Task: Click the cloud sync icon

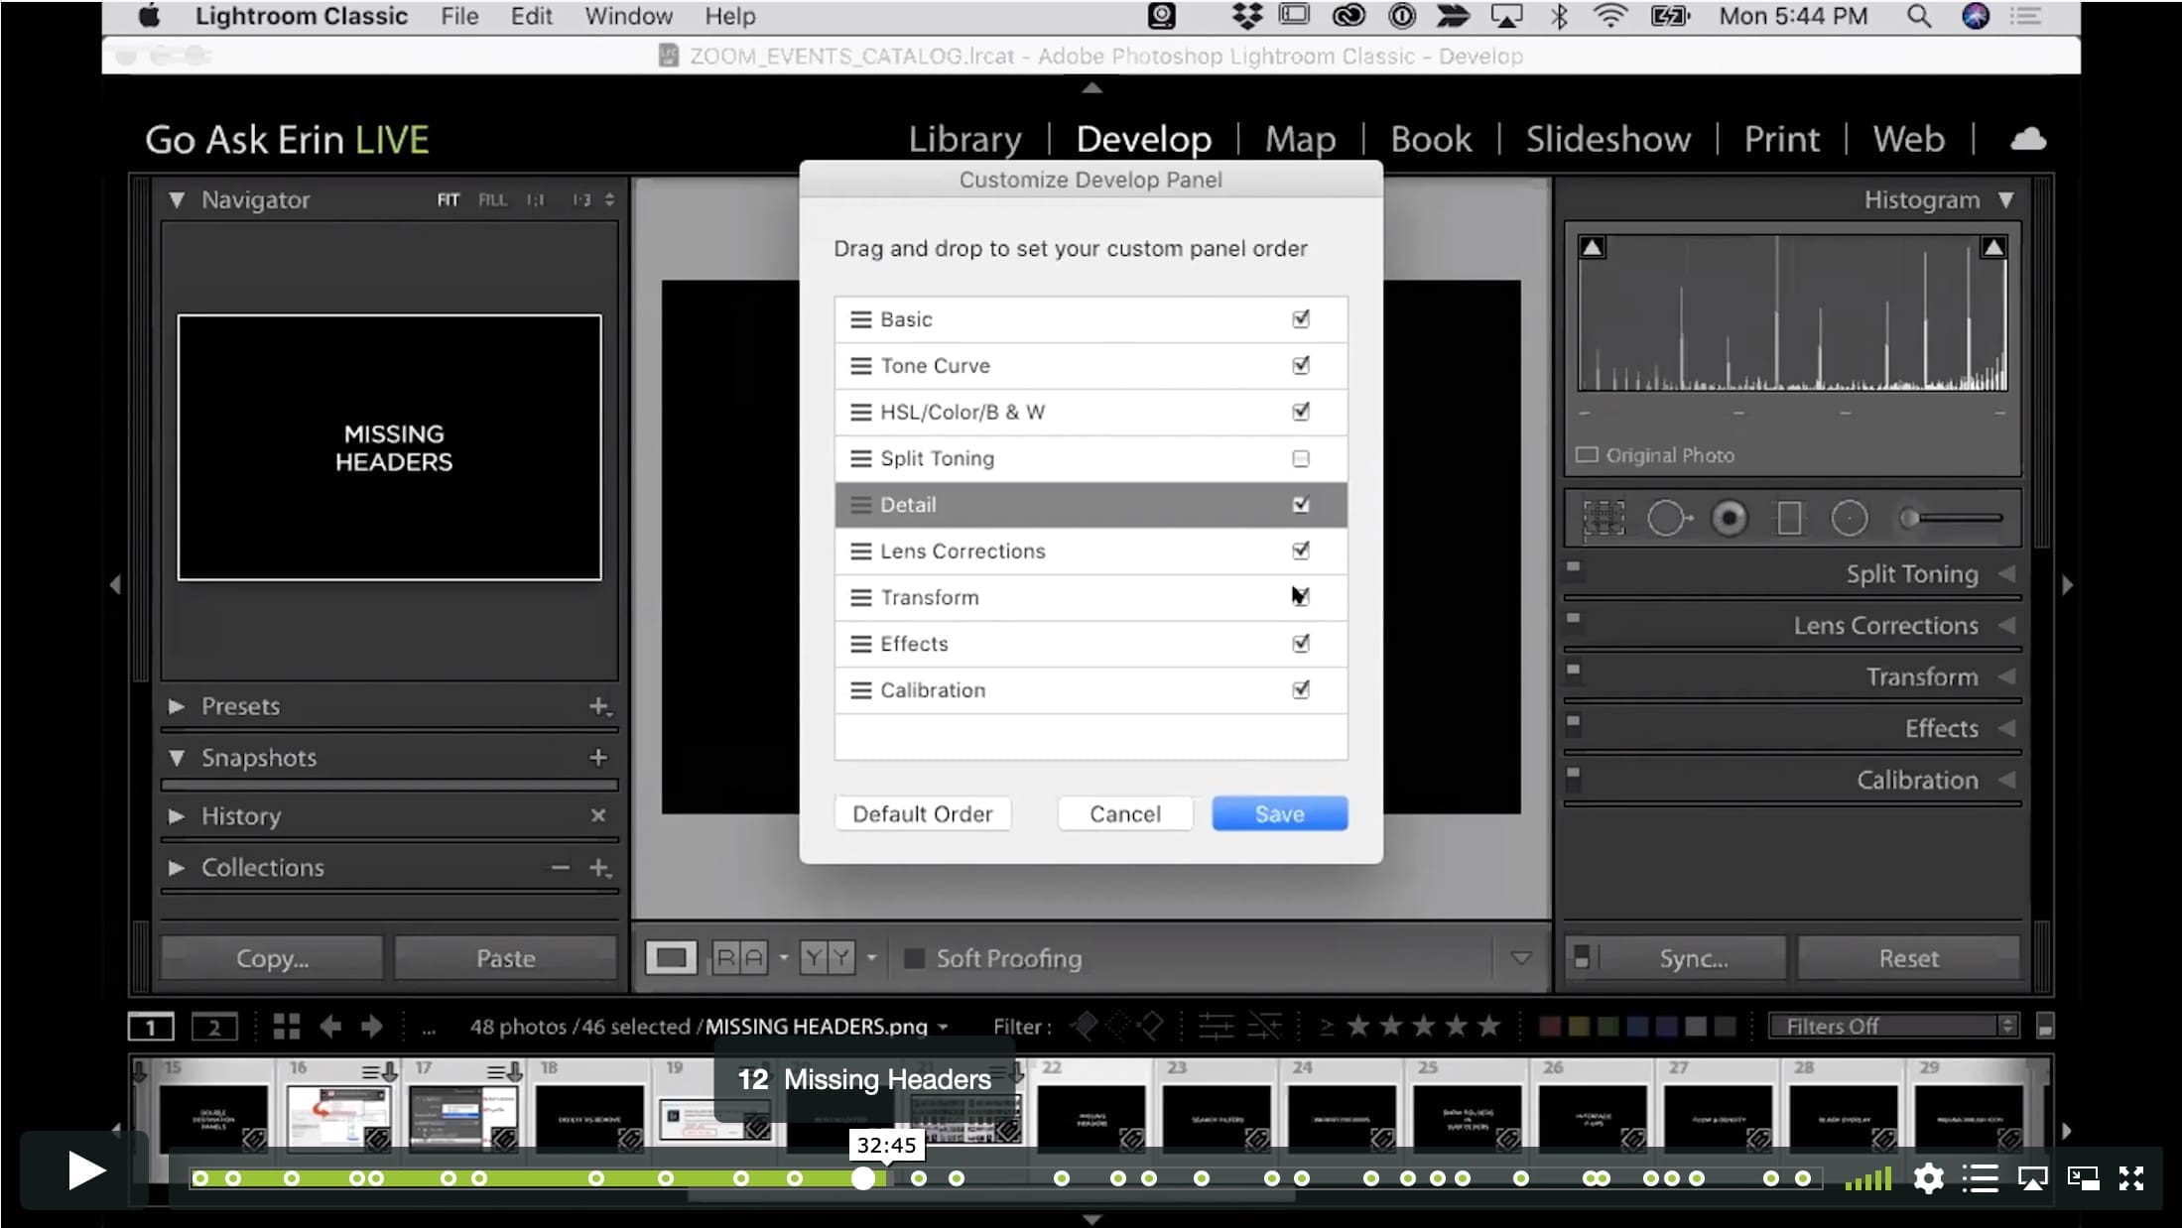Action: 2027,139
